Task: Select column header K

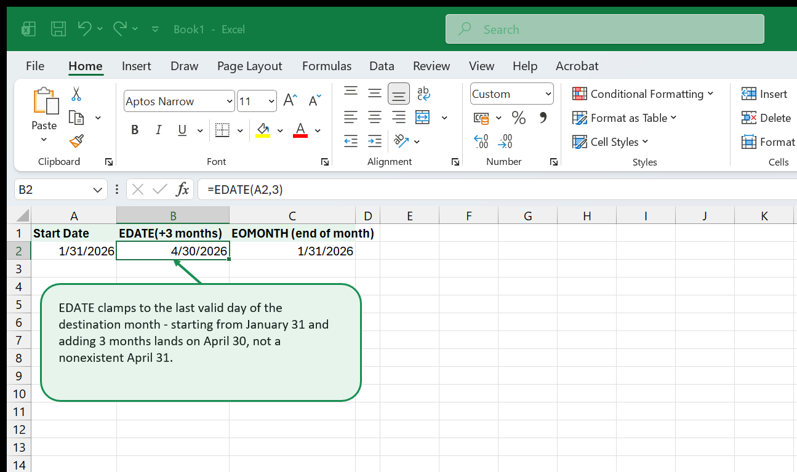Action: click(764, 215)
